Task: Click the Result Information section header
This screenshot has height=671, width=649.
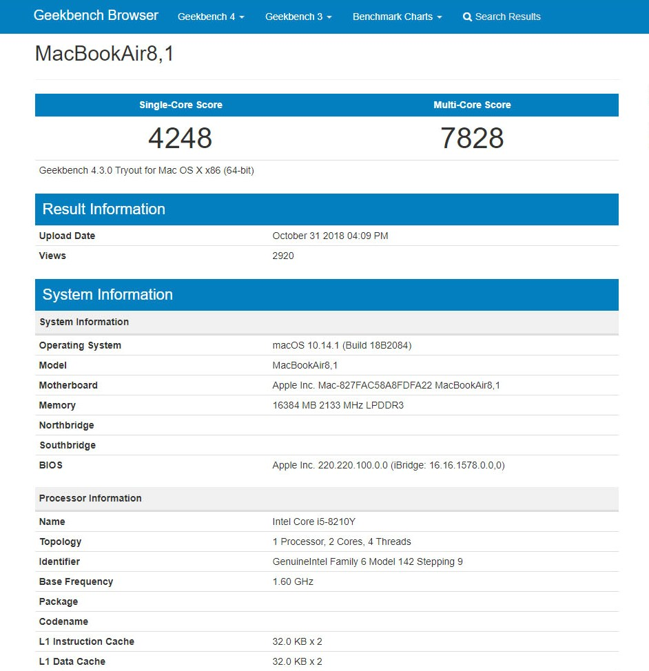Action: click(x=327, y=209)
